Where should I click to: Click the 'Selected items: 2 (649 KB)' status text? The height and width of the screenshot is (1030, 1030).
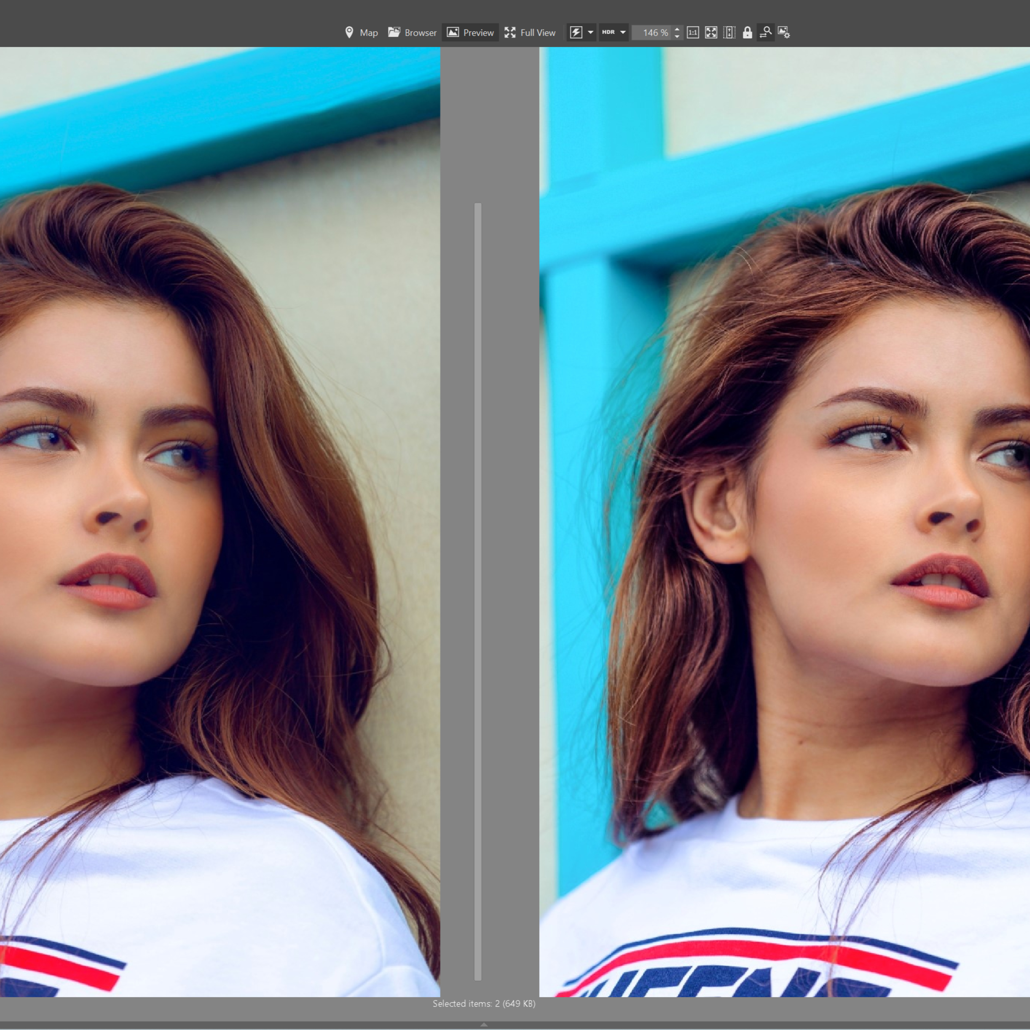pyautogui.click(x=484, y=1004)
